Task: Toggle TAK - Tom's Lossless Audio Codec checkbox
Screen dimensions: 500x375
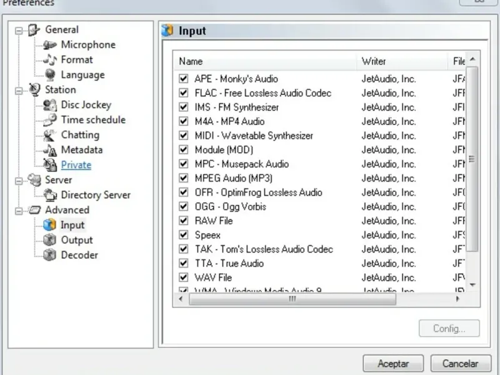Action: 183,249
